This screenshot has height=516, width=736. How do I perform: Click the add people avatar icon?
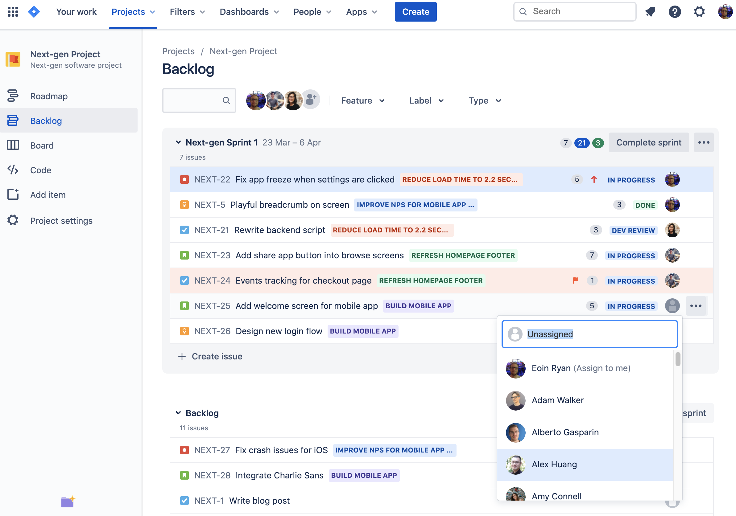(x=311, y=100)
